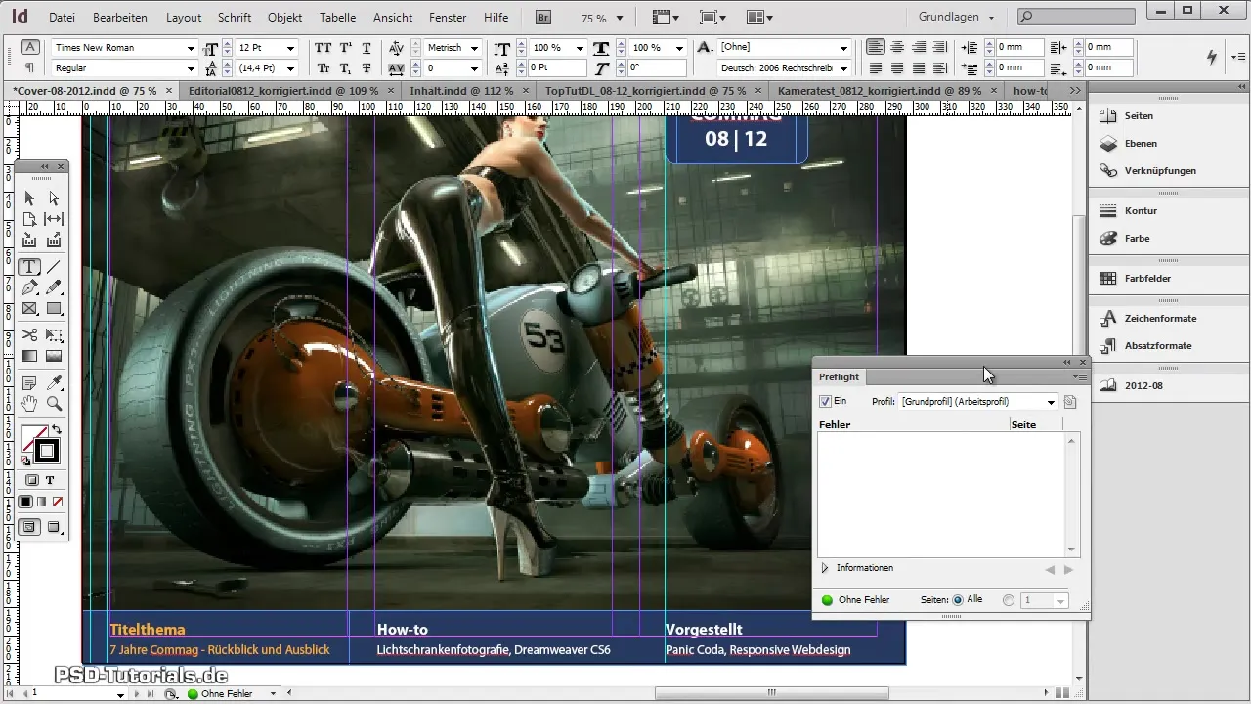Select the Rectangle tool
Viewport: 1251px width, 704px height.
54,309
